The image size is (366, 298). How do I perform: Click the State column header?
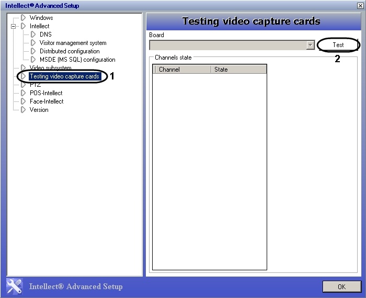pyautogui.click(x=238, y=70)
